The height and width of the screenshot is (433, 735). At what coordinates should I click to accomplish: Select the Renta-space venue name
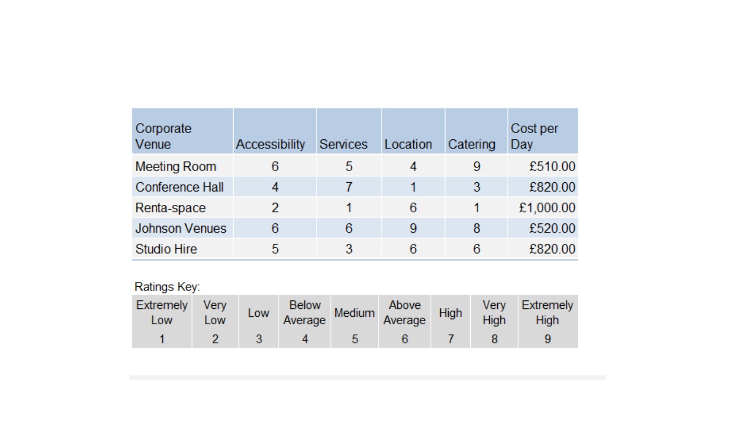[170, 208]
